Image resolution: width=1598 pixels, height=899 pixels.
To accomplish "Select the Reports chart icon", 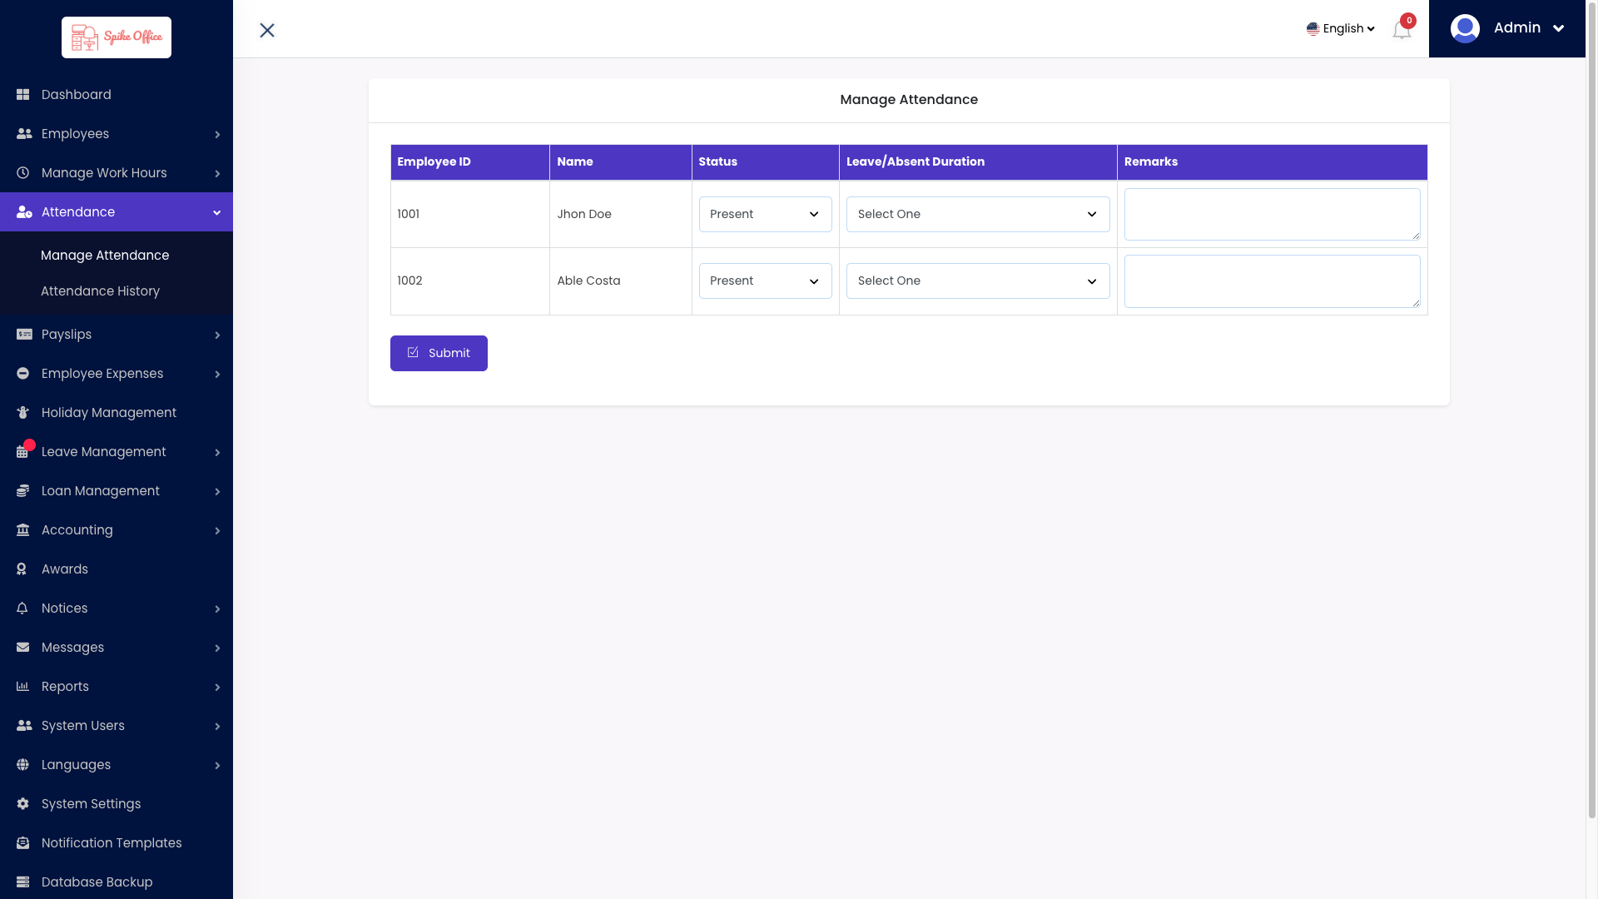I will click(x=22, y=686).
